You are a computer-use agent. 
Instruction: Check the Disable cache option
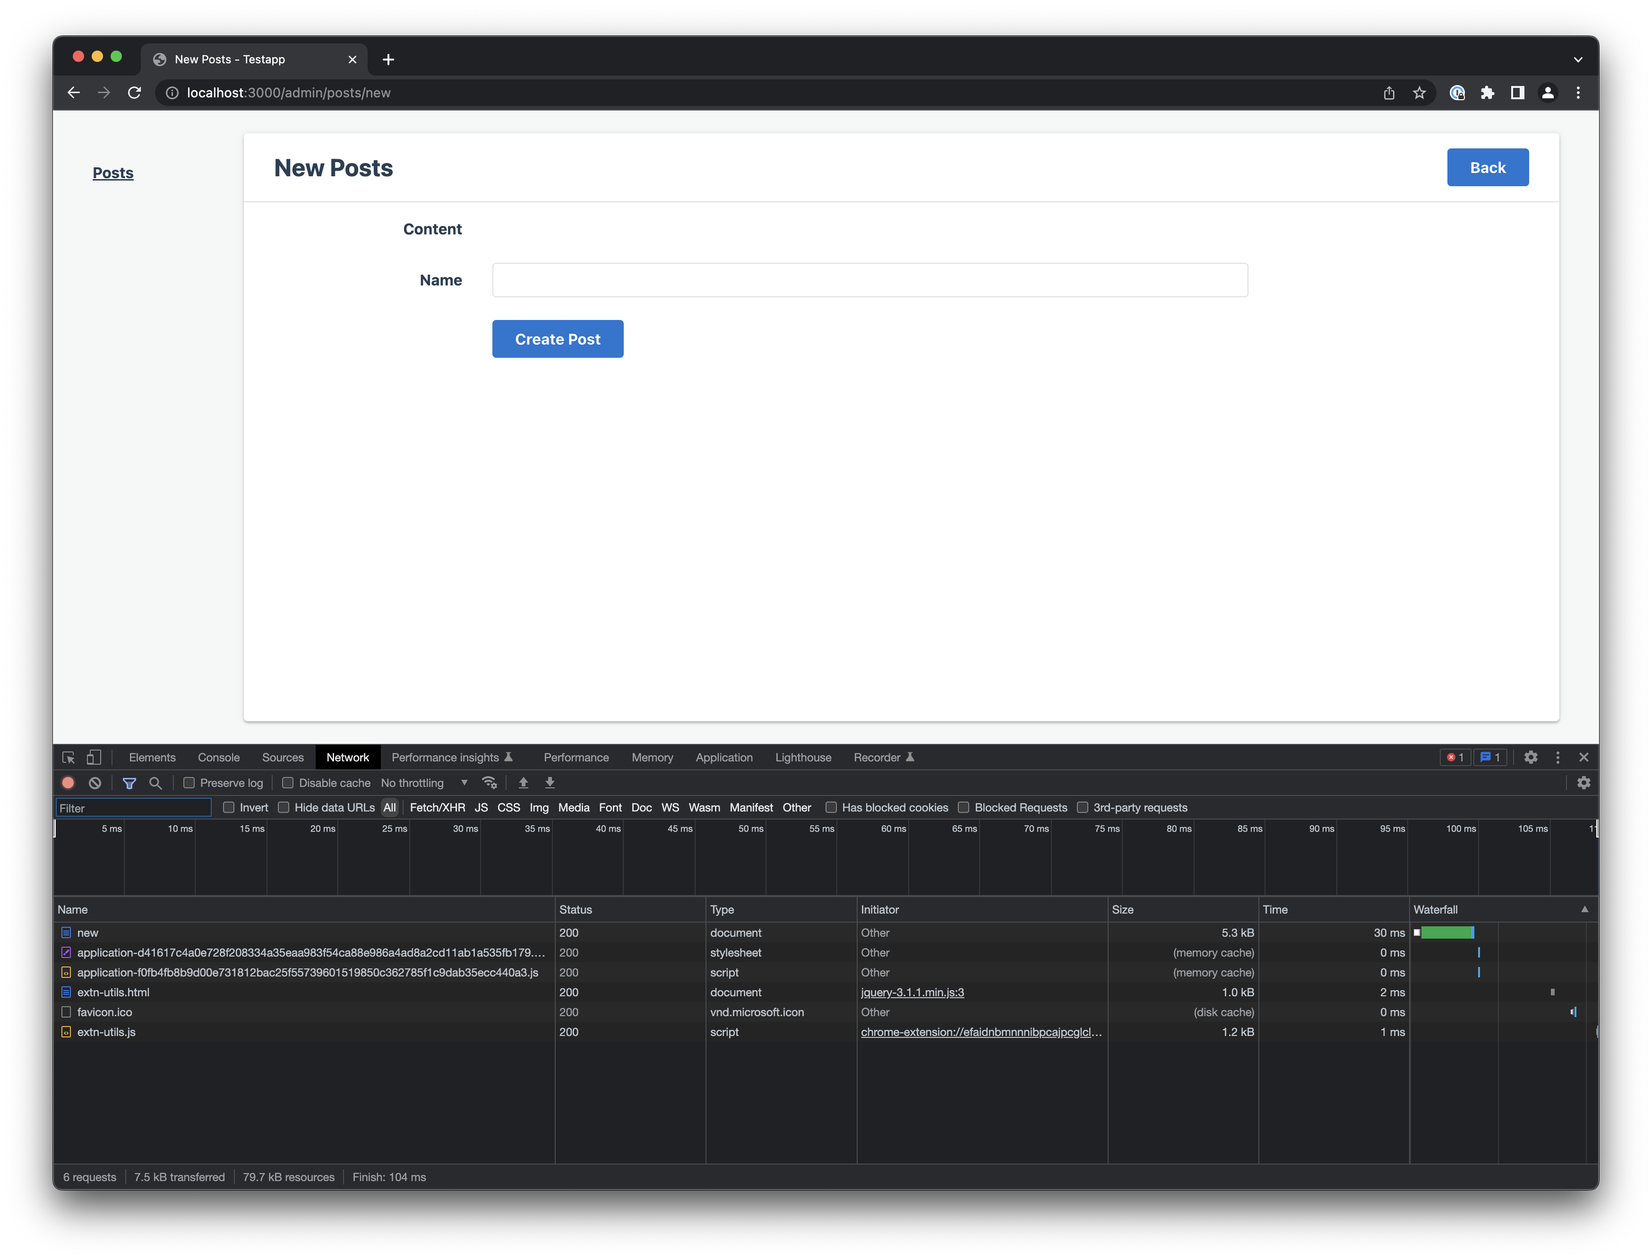coord(287,782)
